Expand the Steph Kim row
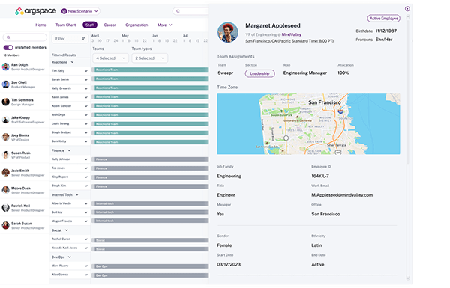 click(x=85, y=186)
